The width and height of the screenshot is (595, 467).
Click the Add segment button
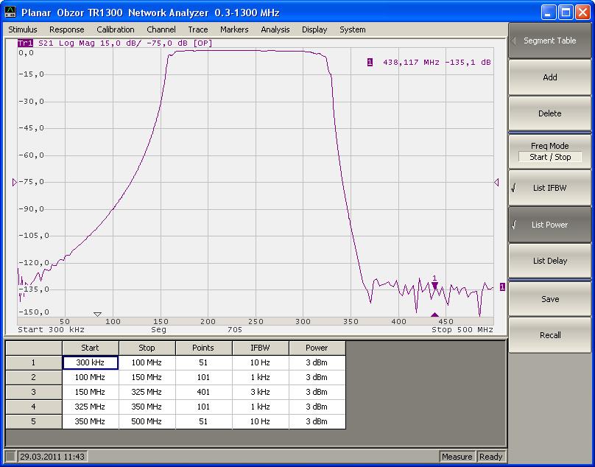click(549, 77)
